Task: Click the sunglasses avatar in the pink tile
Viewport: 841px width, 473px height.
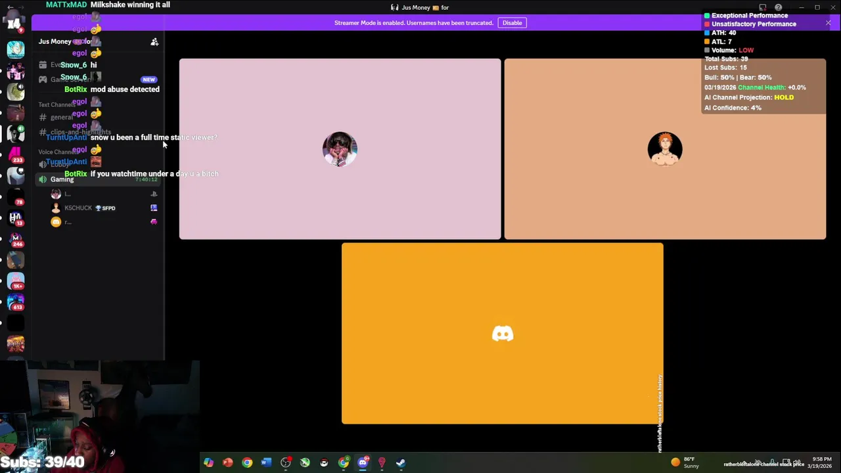Action: click(340, 149)
